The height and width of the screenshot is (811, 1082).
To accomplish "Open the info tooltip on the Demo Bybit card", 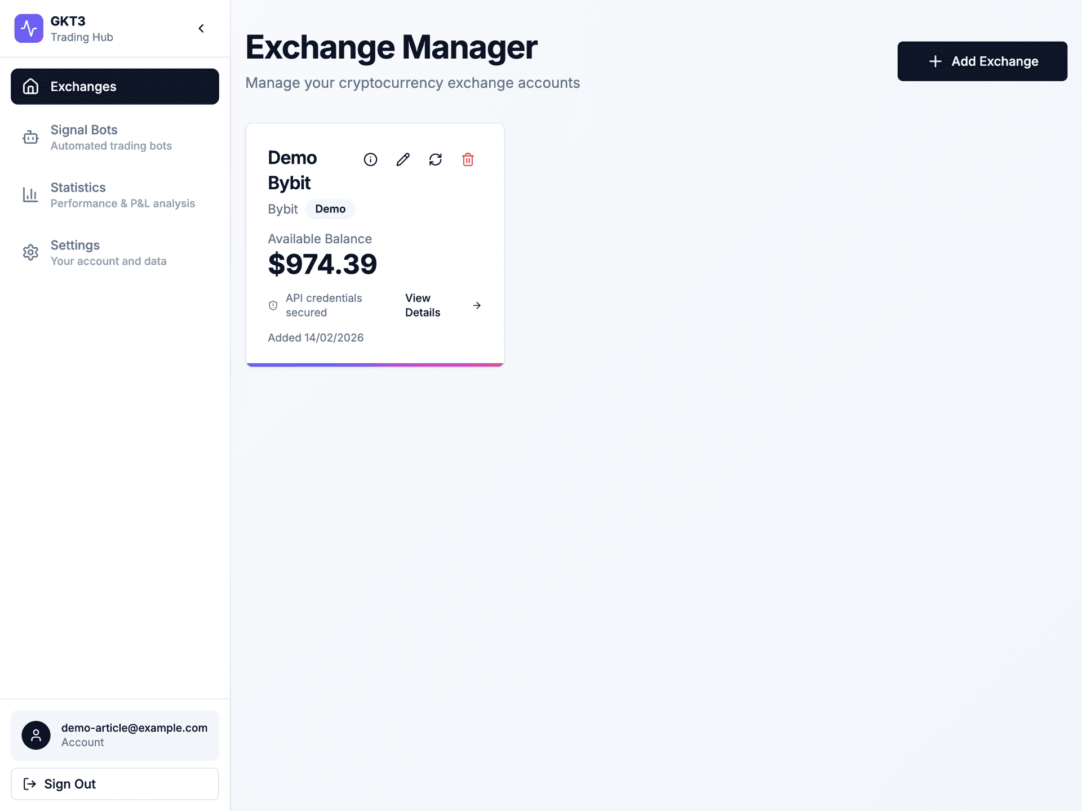I will (370, 159).
